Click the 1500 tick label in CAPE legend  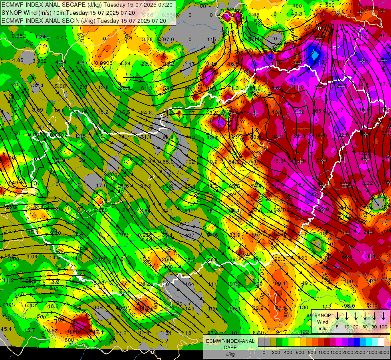coord(336,352)
